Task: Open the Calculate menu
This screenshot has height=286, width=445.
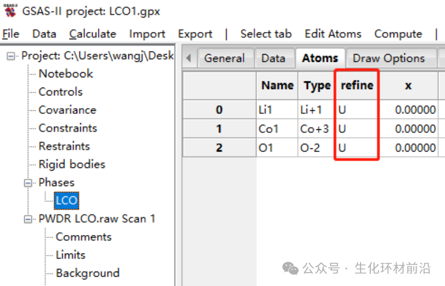Action: 93,34
